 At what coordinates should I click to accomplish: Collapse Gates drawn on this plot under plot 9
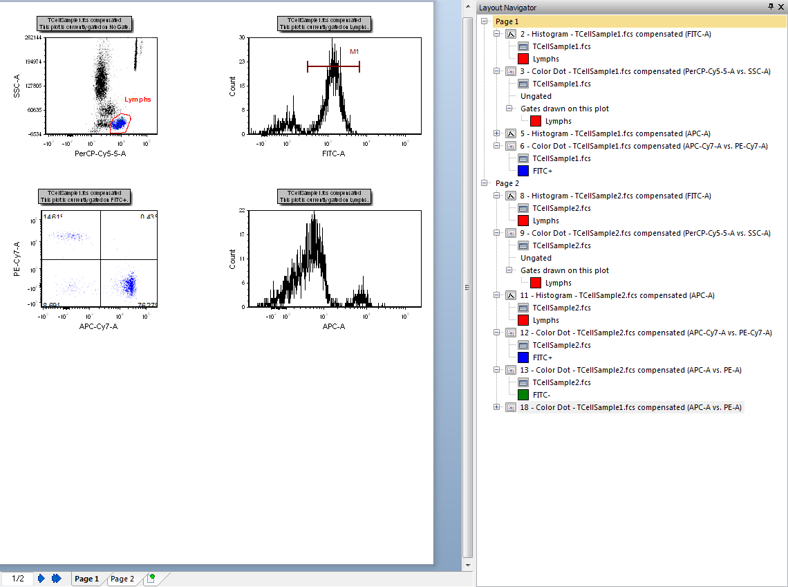pos(510,270)
